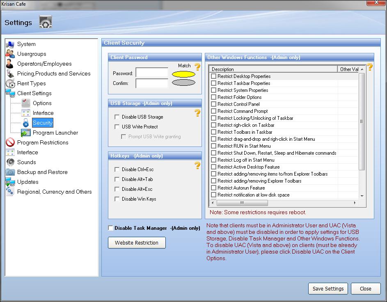Click the Settings gear icon in header
The height and width of the screenshot is (302, 387).
coord(46,22)
